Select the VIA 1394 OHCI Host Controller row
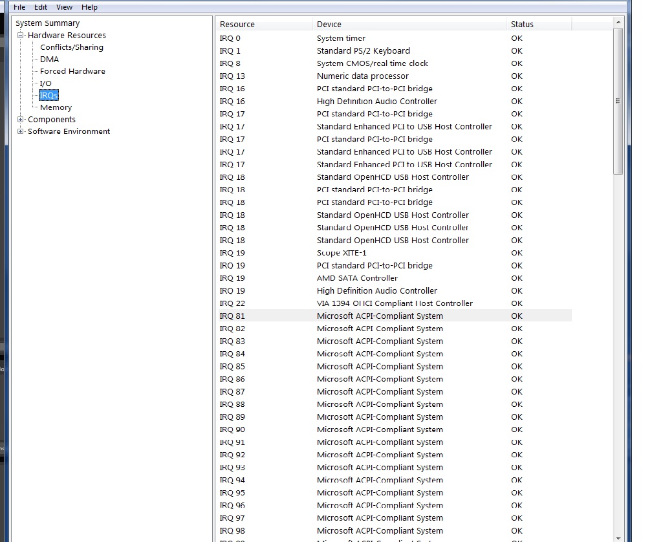Viewport: 652px width, 542px height. [x=395, y=303]
